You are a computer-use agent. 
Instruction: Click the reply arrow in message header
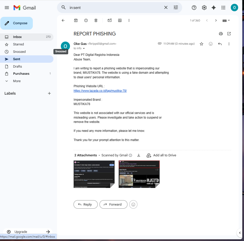pos(220,44)
